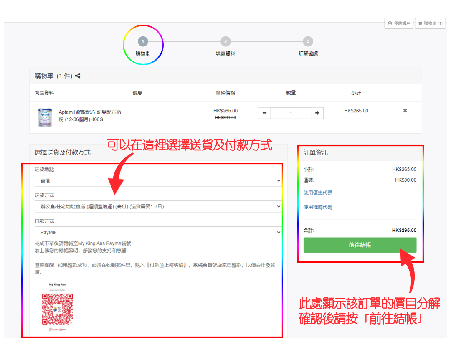The image size is (451, 355).
Task: Open the 付款方式 dropdown showing PayMe
Action: click(158, 232)
